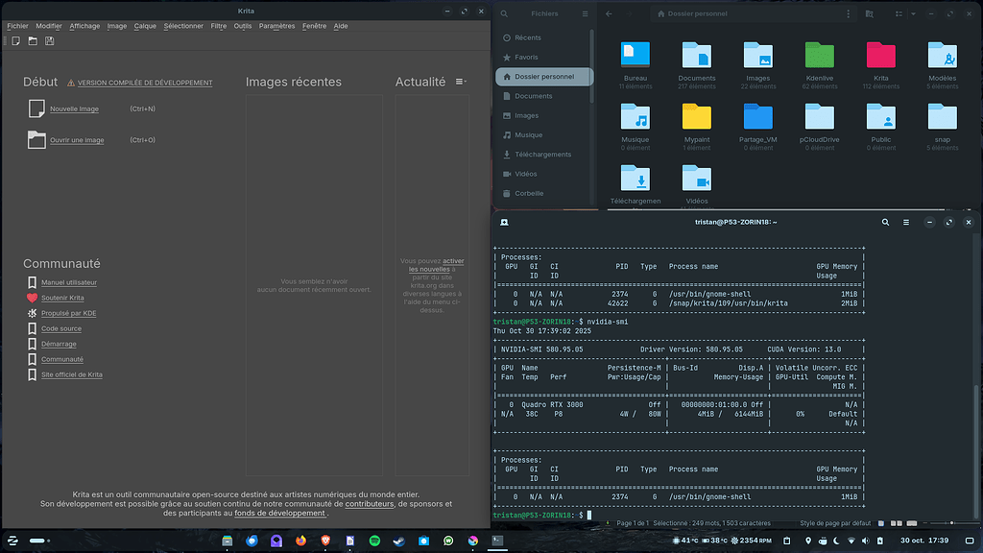Open the Krita folder in Files

coord(880,60)
